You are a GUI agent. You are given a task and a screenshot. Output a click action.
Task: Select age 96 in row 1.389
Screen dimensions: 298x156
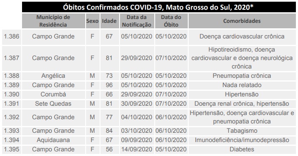pos(109,85)
